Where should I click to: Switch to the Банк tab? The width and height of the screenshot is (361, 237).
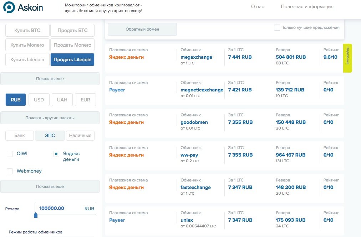pos(20,135)
